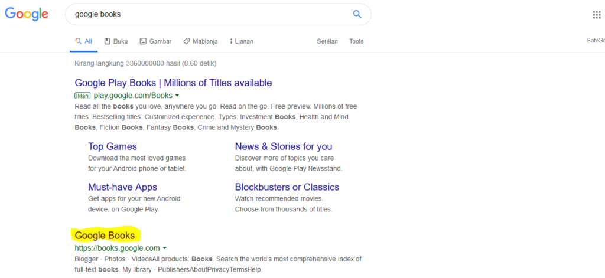605x278 pixels.
Task: Click the partially visible SafeSearch label
Action: 596,41
